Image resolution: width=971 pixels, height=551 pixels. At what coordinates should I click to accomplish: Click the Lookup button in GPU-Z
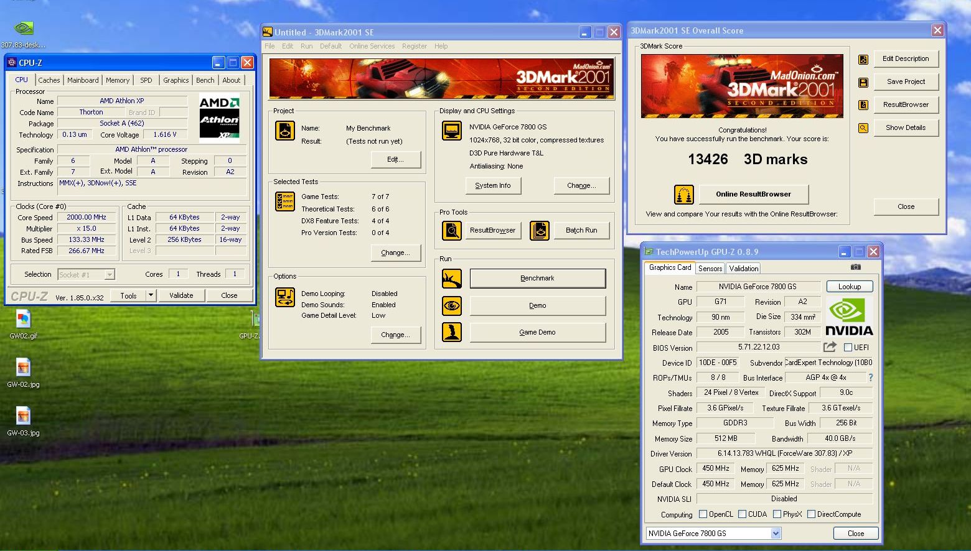pyautogui.click(x=850, y=287)
